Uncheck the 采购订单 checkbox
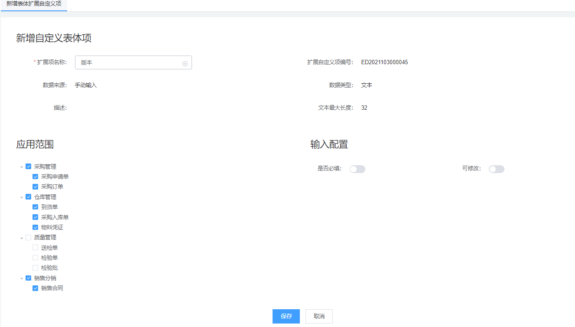Viewport: 575px width, 327px height. point(36,187)
